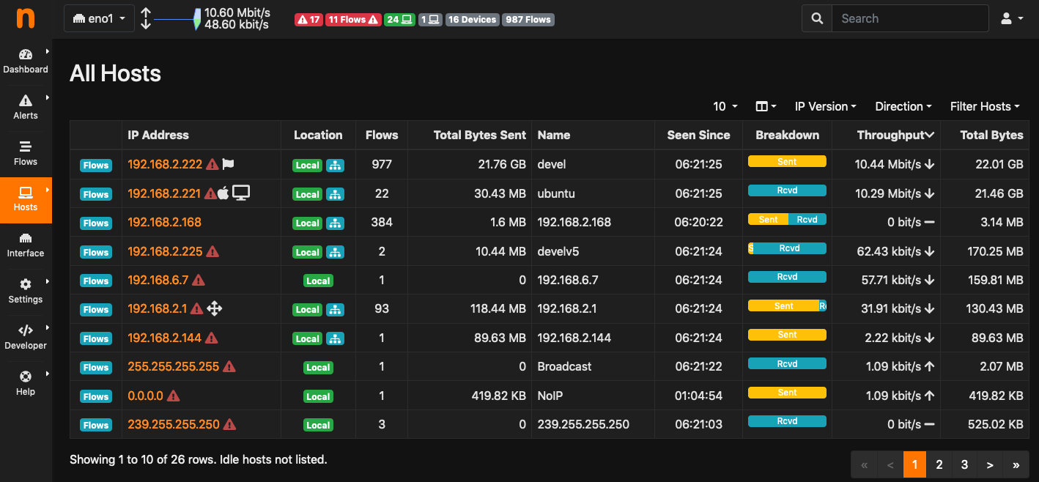Open the Alerts sidebar section
Screen dimensions: 1039x482
tap(26, 108)
